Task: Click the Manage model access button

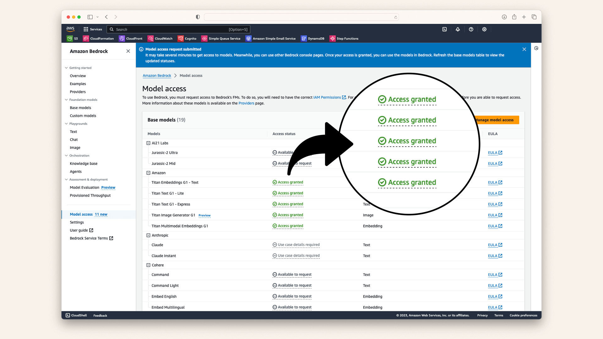Action: 495,120
